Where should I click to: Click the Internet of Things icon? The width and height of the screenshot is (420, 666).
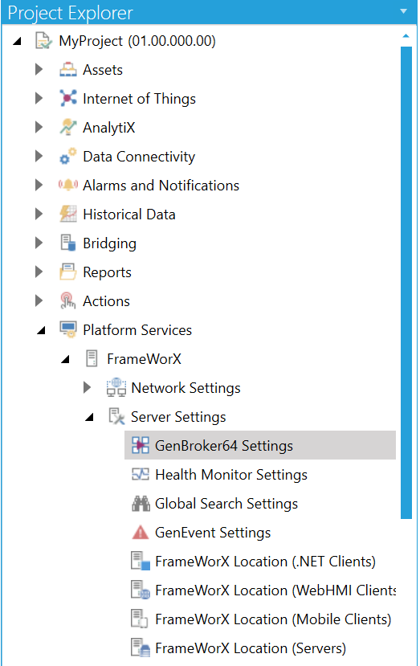(x=68, y=99)
